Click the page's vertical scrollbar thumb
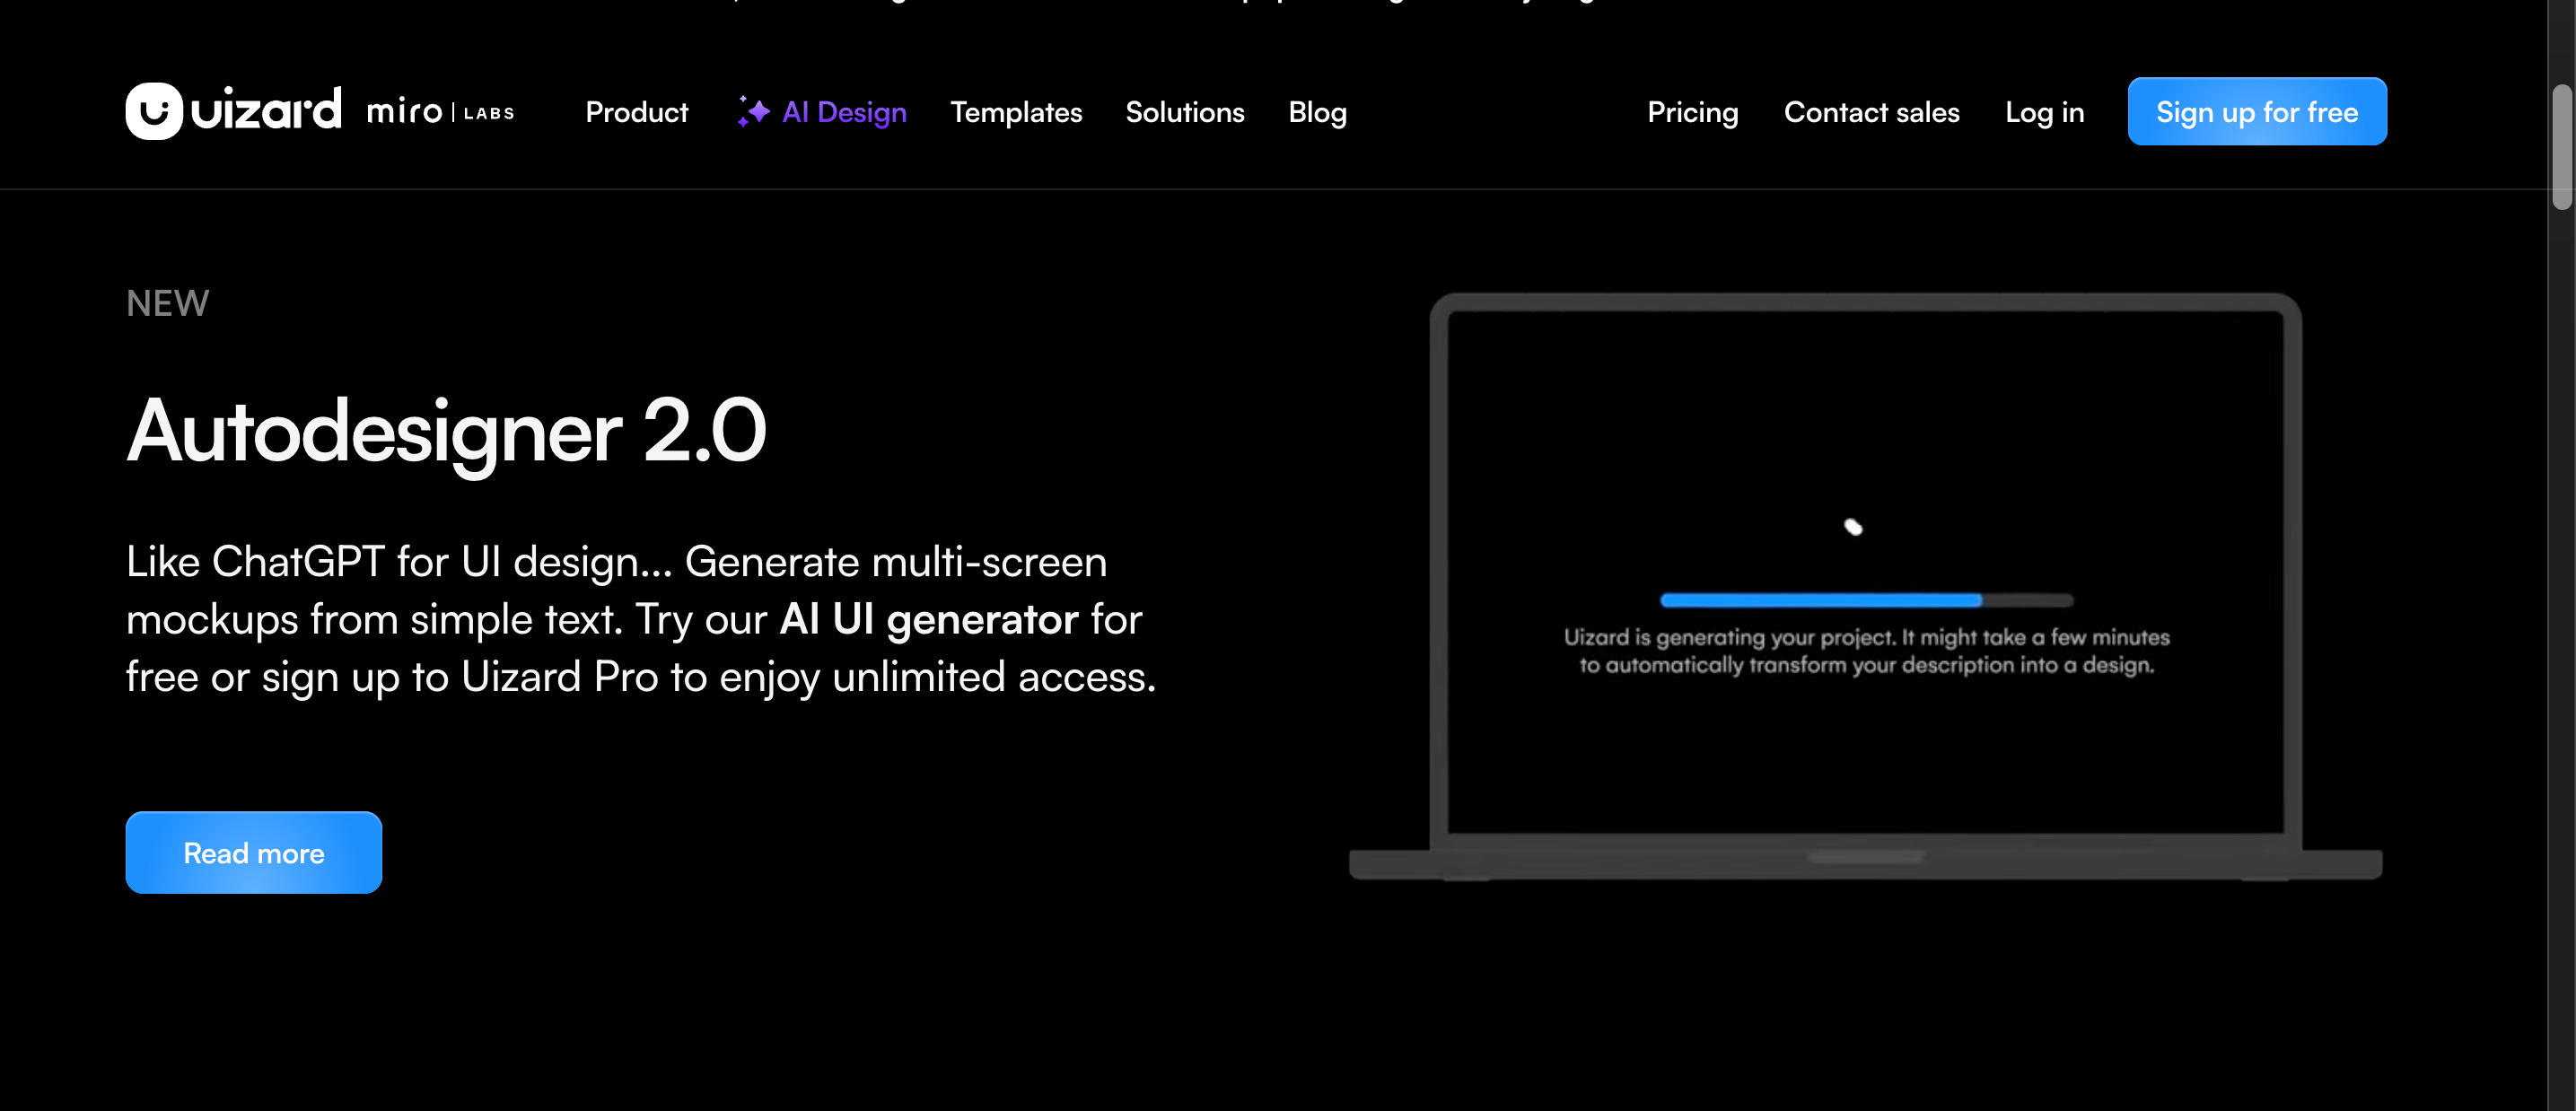 [2561, 148]
